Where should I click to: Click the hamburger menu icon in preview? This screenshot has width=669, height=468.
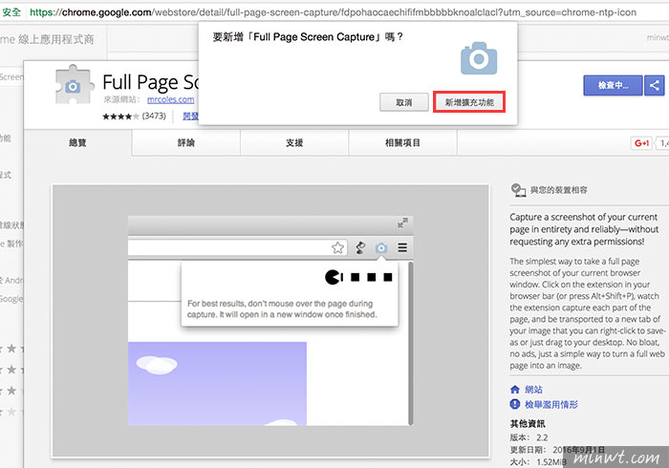pyautogui.click(x=402, y=247)
